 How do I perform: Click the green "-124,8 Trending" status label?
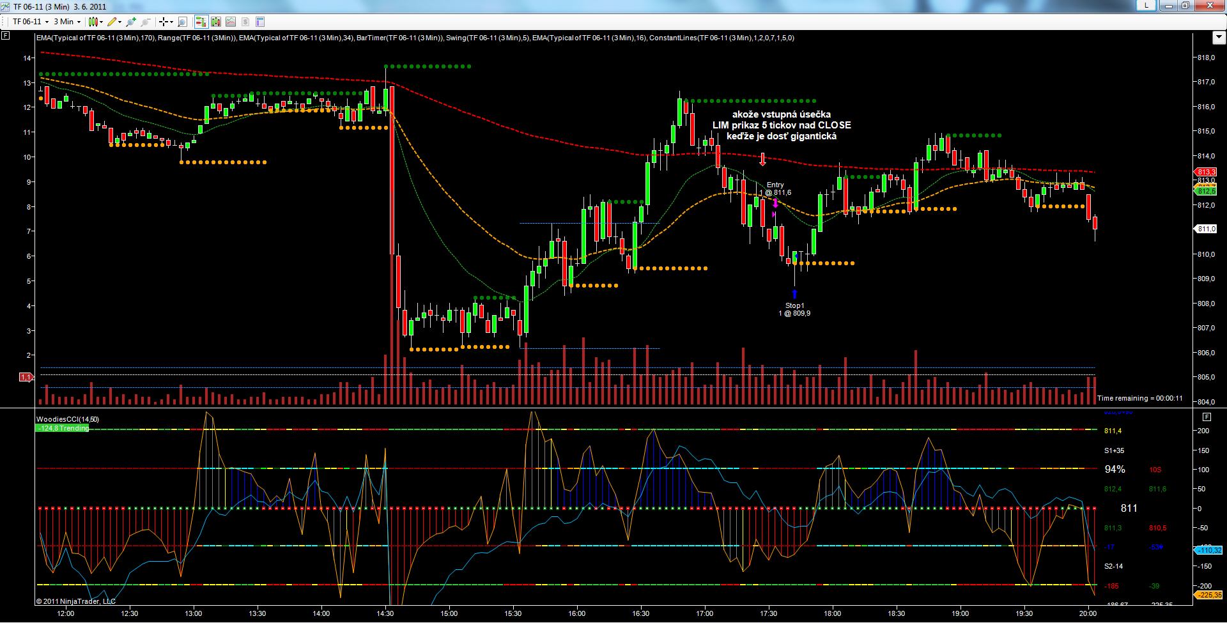click(63, 428)
